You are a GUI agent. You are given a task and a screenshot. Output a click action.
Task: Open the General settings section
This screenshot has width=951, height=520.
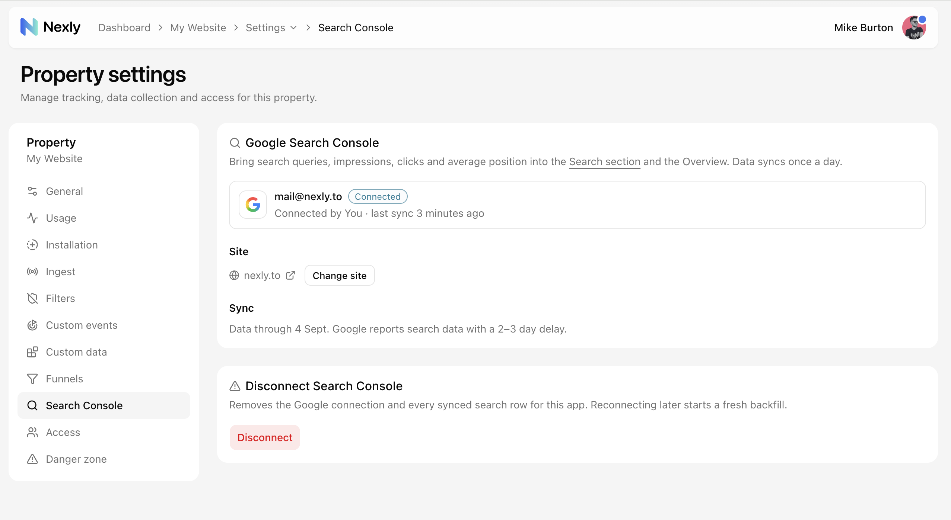tap(104, 191)
